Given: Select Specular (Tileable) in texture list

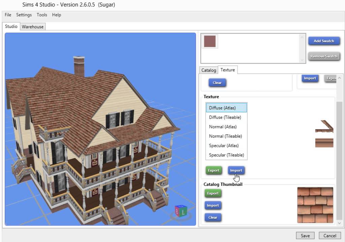Looking at the screenshot, I should [226, 155].
